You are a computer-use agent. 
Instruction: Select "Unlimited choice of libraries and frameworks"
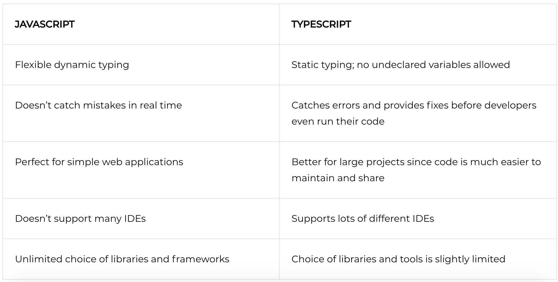[x=122, y=259]
